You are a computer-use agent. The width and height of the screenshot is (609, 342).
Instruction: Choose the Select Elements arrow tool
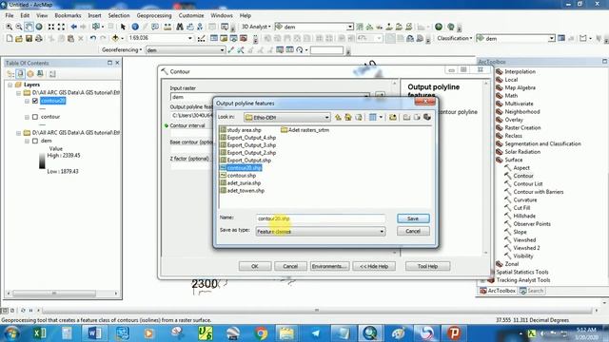pyautogui.click(x=123, y=27)
